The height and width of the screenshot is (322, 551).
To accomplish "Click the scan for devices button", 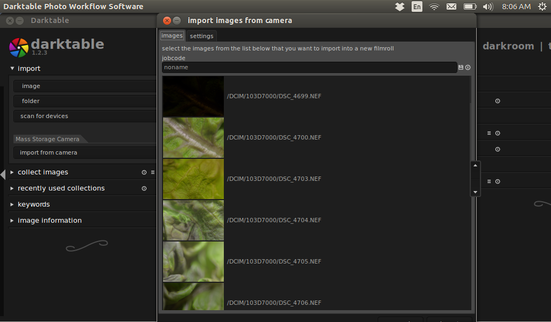I will pos(44,116).
